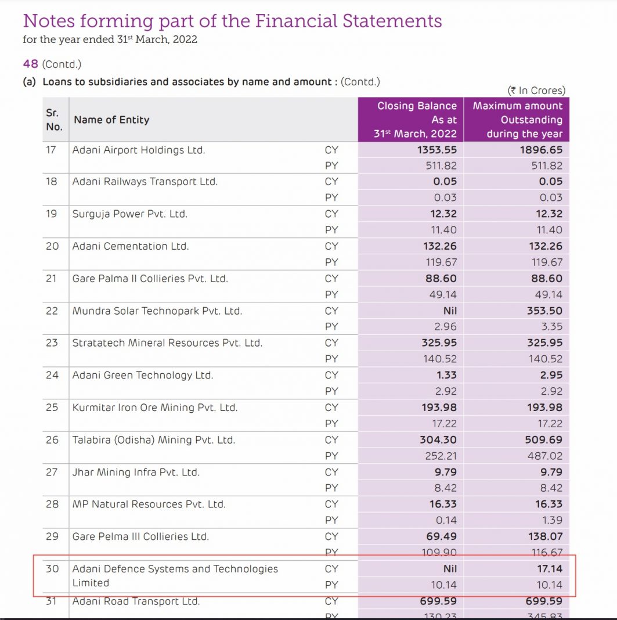The image size is (617, 620).
Task: Select Adani Cementation Ltd. entity name
Action: coord(131,246)
